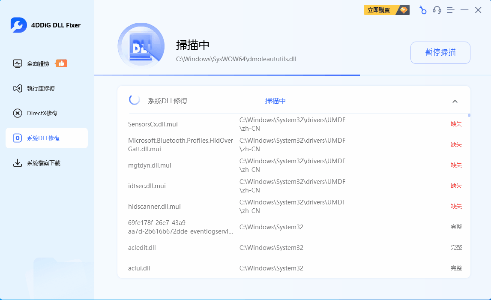Click the 完整 status of aclui.dll
The width and height of the screenshot is (491, 300).
tap(456, 268)
